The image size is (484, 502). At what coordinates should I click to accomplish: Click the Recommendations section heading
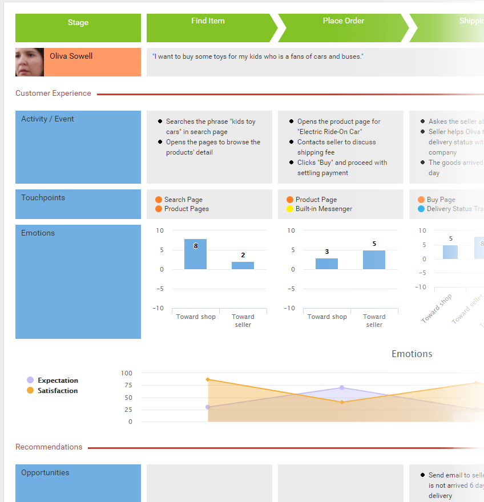(49, 447)
